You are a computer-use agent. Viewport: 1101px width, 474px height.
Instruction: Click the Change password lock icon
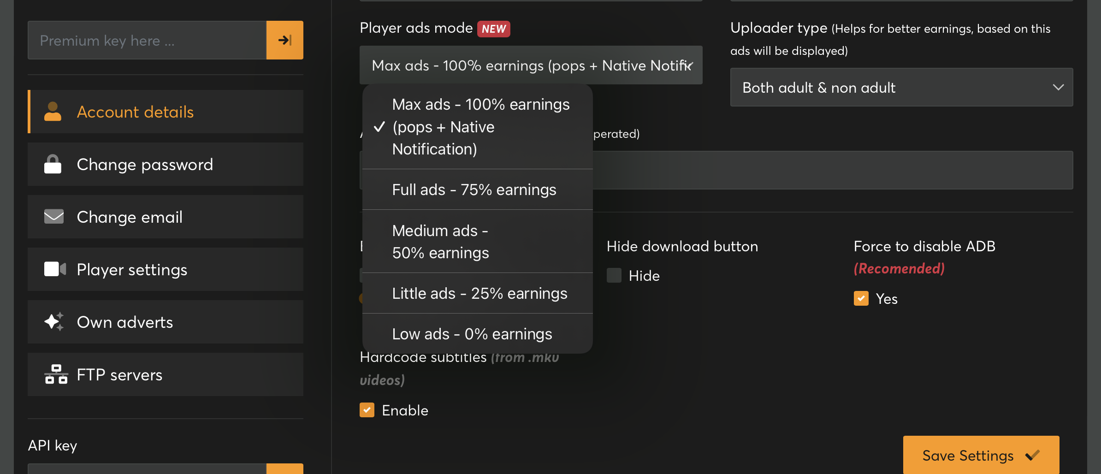click(53, 164)
